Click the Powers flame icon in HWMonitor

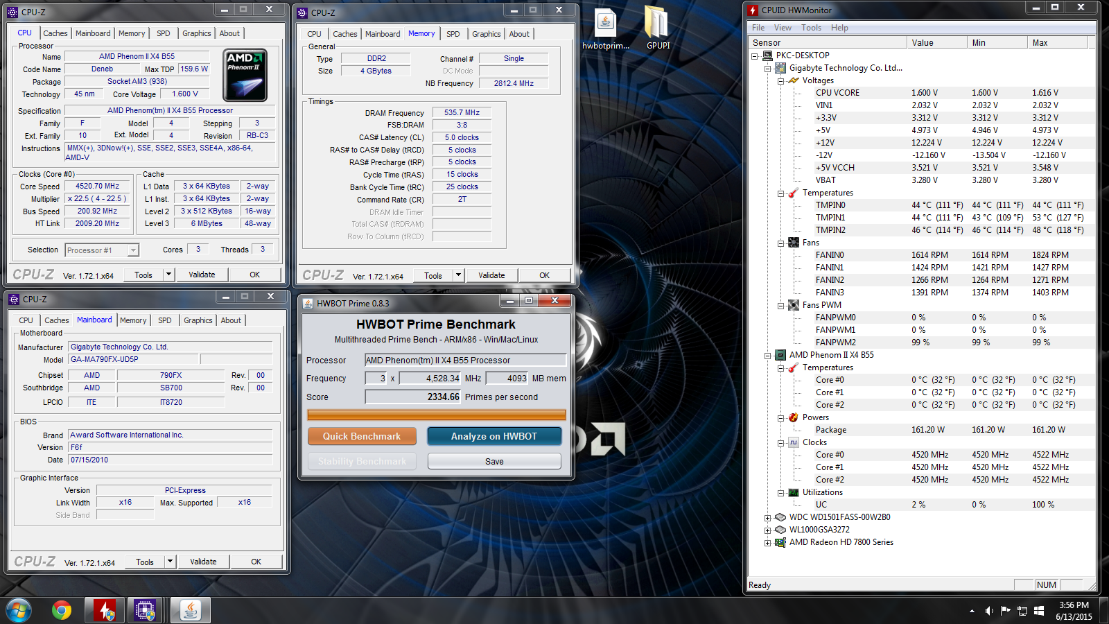(x=794, y=417)
